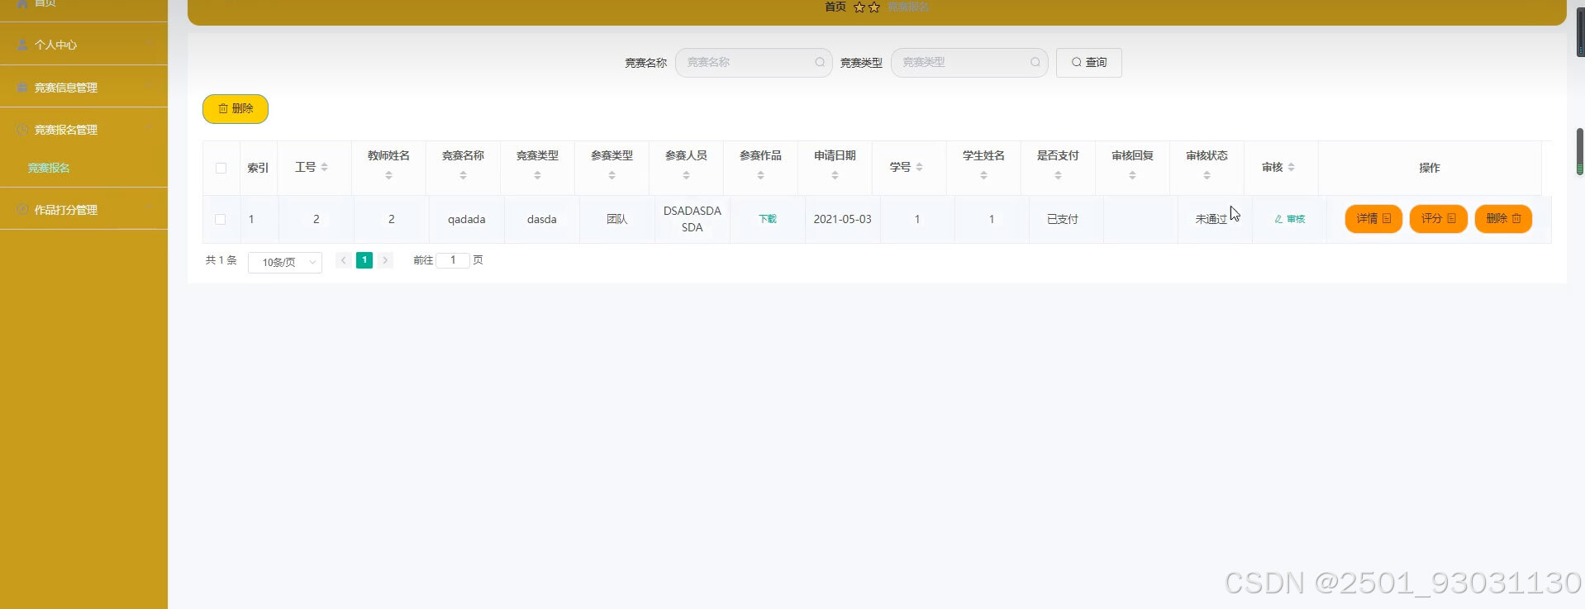Viewport: 1585px width, 609px height.
Task: Open the 10条/页 page size dropdown
Action: point(285,262)
